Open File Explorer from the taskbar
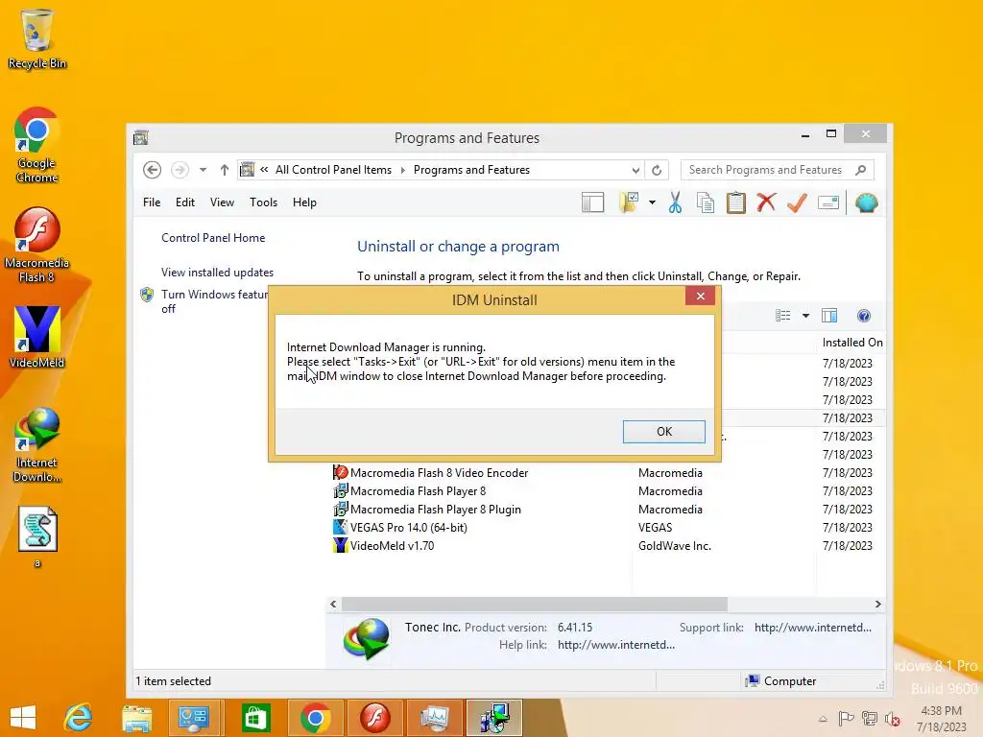Image resolution: width=983 pixels, height=737 pixels. [x=136, y=718]
